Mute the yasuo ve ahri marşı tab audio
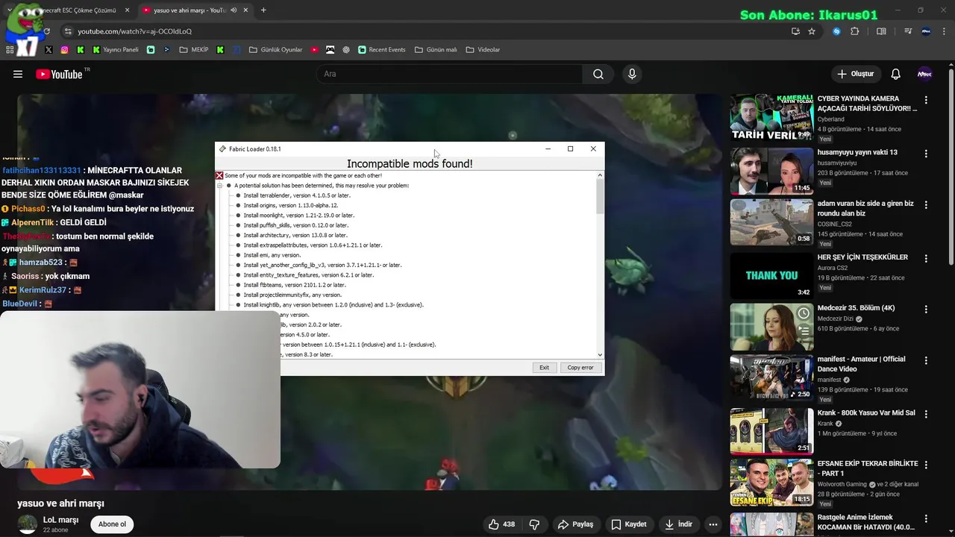The height and width of the screenshot is (537, 955). [234, 10]
